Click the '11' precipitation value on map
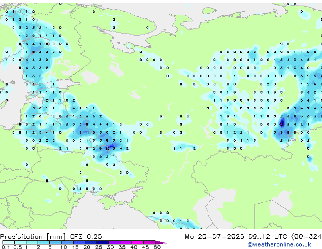This screenshot has height=249, width=322. 87,133
